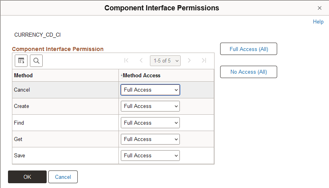
Task: Click the Cancel button at the bottom
Action: click(63, 177)
